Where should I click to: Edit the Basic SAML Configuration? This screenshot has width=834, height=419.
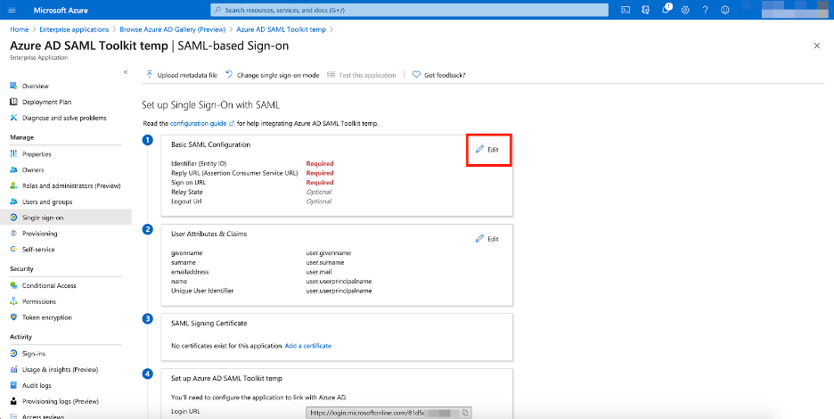pyautogui.click(x=488, y=149)
